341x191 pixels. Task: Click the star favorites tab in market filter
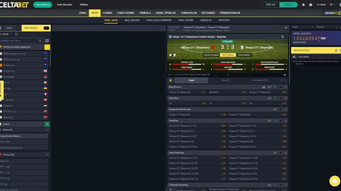tap(170, 80)
